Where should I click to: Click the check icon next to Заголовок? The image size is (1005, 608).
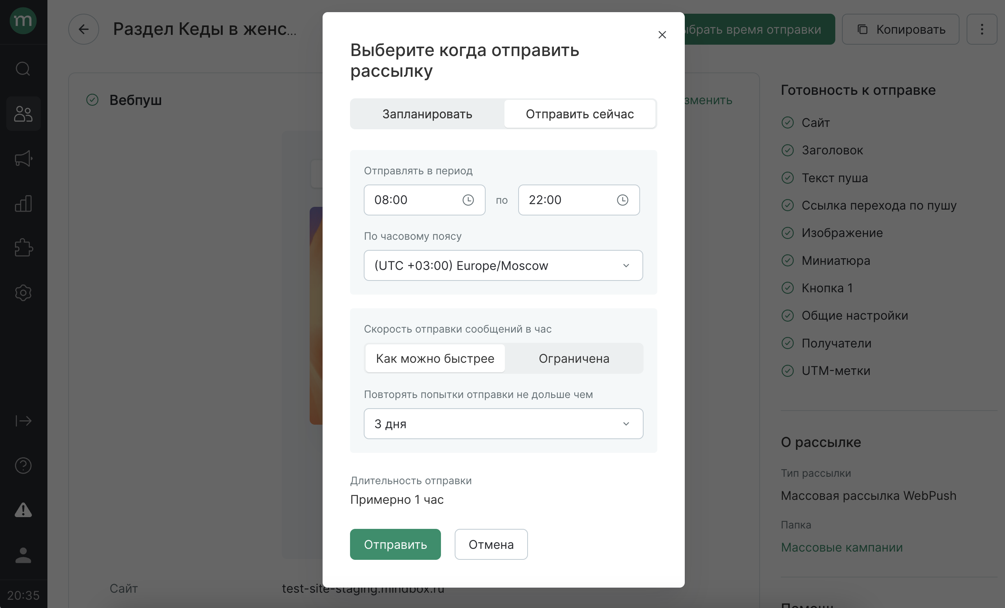(787, 150)
